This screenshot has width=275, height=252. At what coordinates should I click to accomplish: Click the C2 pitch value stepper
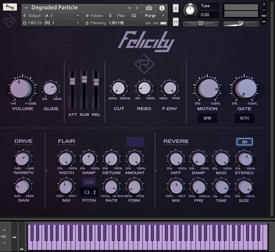pos(89,192)
